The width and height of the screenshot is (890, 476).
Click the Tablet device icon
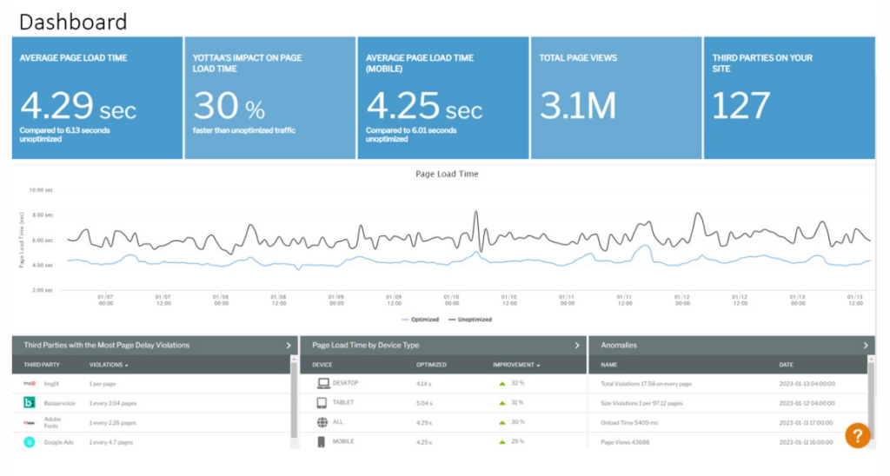point(322,403)
